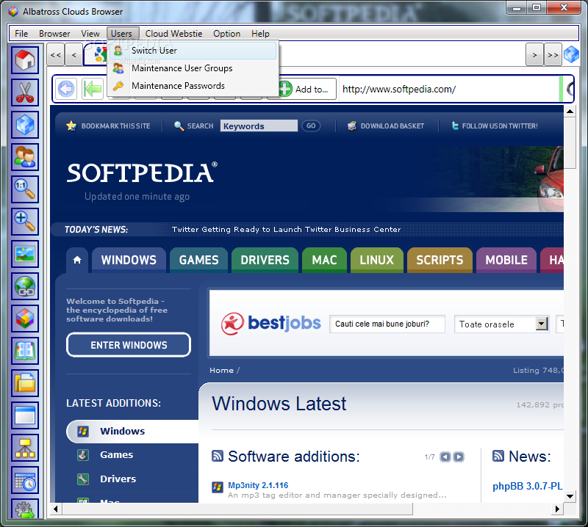Click the << first tab button
The width and height of the screenshot is (588, 527).
coord(56,55)
